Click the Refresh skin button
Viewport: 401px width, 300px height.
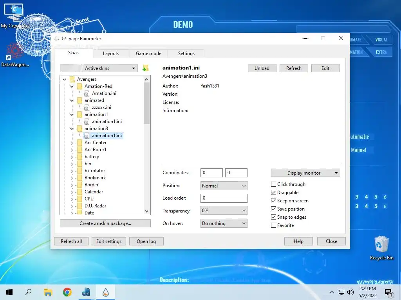pyautogui.click(x=294, y=68)
